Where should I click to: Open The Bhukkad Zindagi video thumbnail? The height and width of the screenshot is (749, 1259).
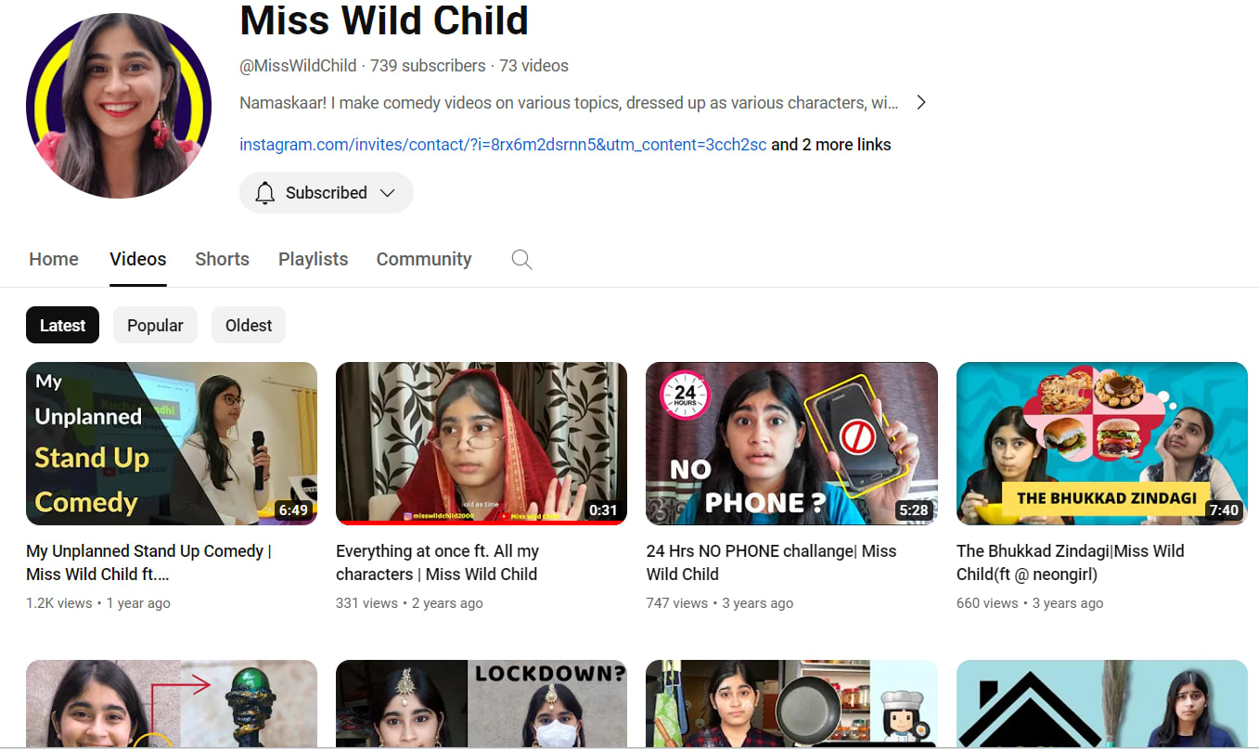click(x=1101, y=443)
